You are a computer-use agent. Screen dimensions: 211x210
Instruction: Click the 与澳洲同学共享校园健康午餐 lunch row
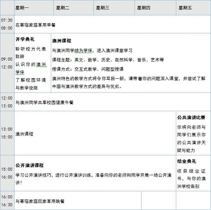112,102
